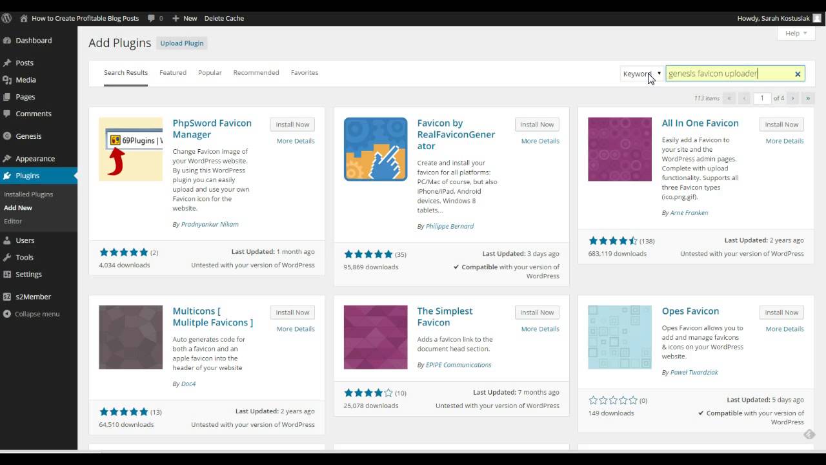826x465 pixels.
Task: Open Howdy, Sarah Kostusiak account menu
Action: (x=780, y=18)
